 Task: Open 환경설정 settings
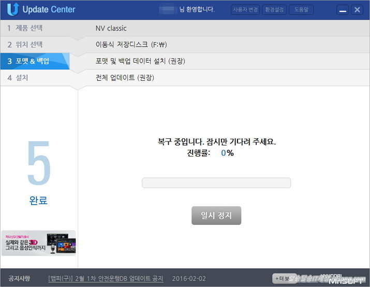tap(274, 10)
